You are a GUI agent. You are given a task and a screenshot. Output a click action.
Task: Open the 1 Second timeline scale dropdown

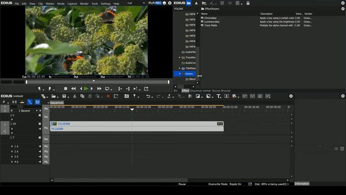37,110
